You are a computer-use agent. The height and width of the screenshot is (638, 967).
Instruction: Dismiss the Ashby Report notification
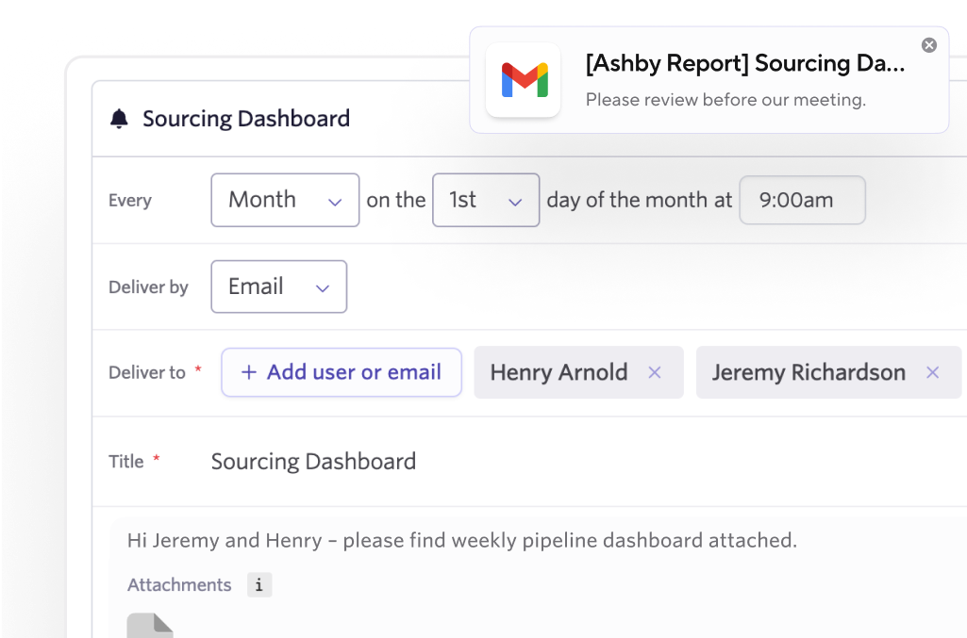[x=928, y=45]
